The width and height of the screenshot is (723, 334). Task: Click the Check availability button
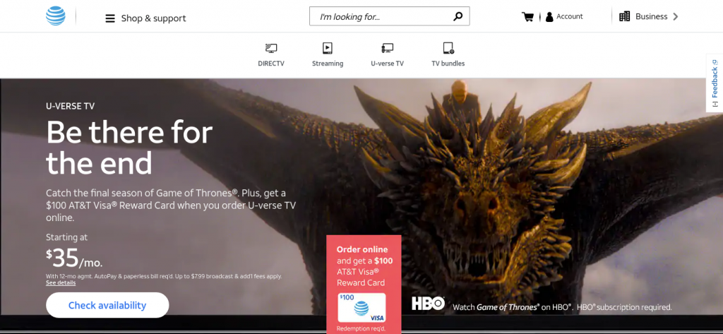[x=107, y=306]
